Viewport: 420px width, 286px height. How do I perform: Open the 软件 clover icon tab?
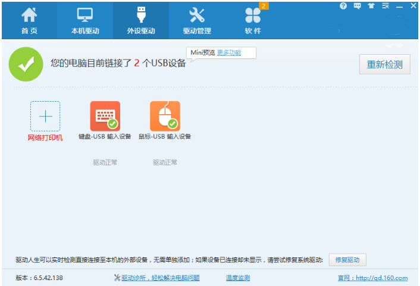point(253,20)
